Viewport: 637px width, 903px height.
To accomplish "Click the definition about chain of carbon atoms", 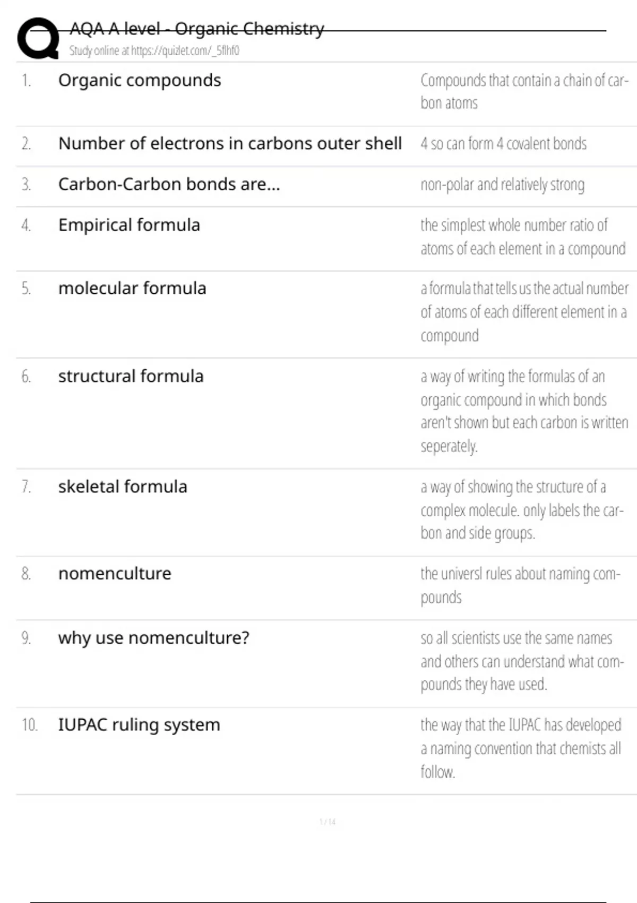I will [524, 91].
